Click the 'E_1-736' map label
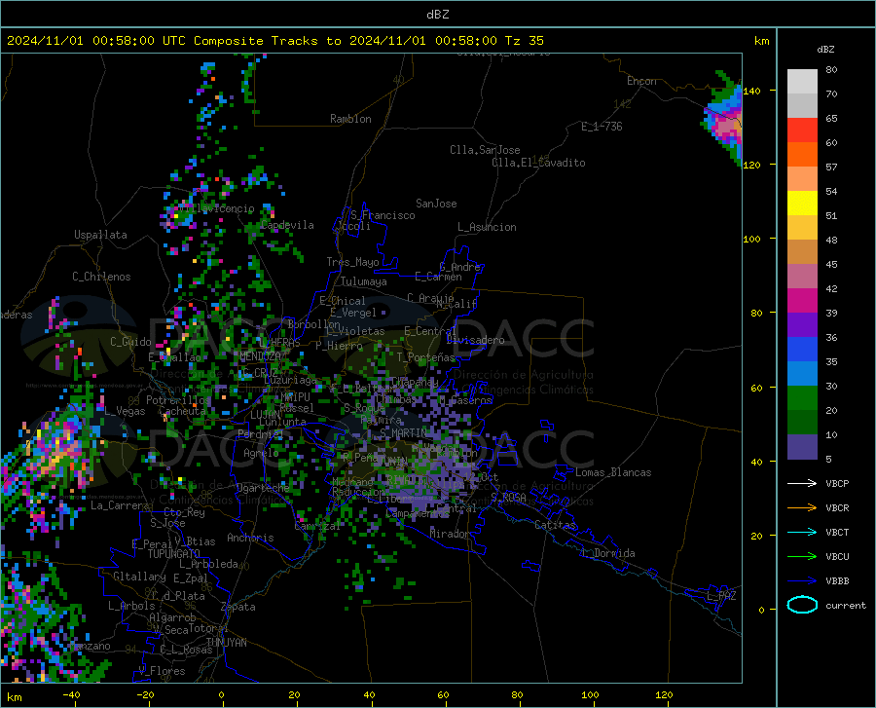Viewport: 876px width, 708px height. (602, 127)
